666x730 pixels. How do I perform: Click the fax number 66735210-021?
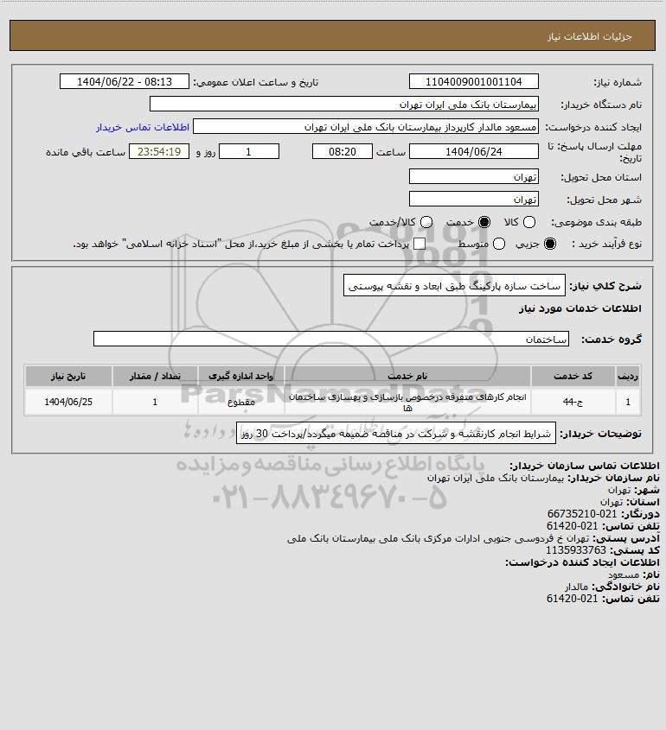click(x=581, y=514)
